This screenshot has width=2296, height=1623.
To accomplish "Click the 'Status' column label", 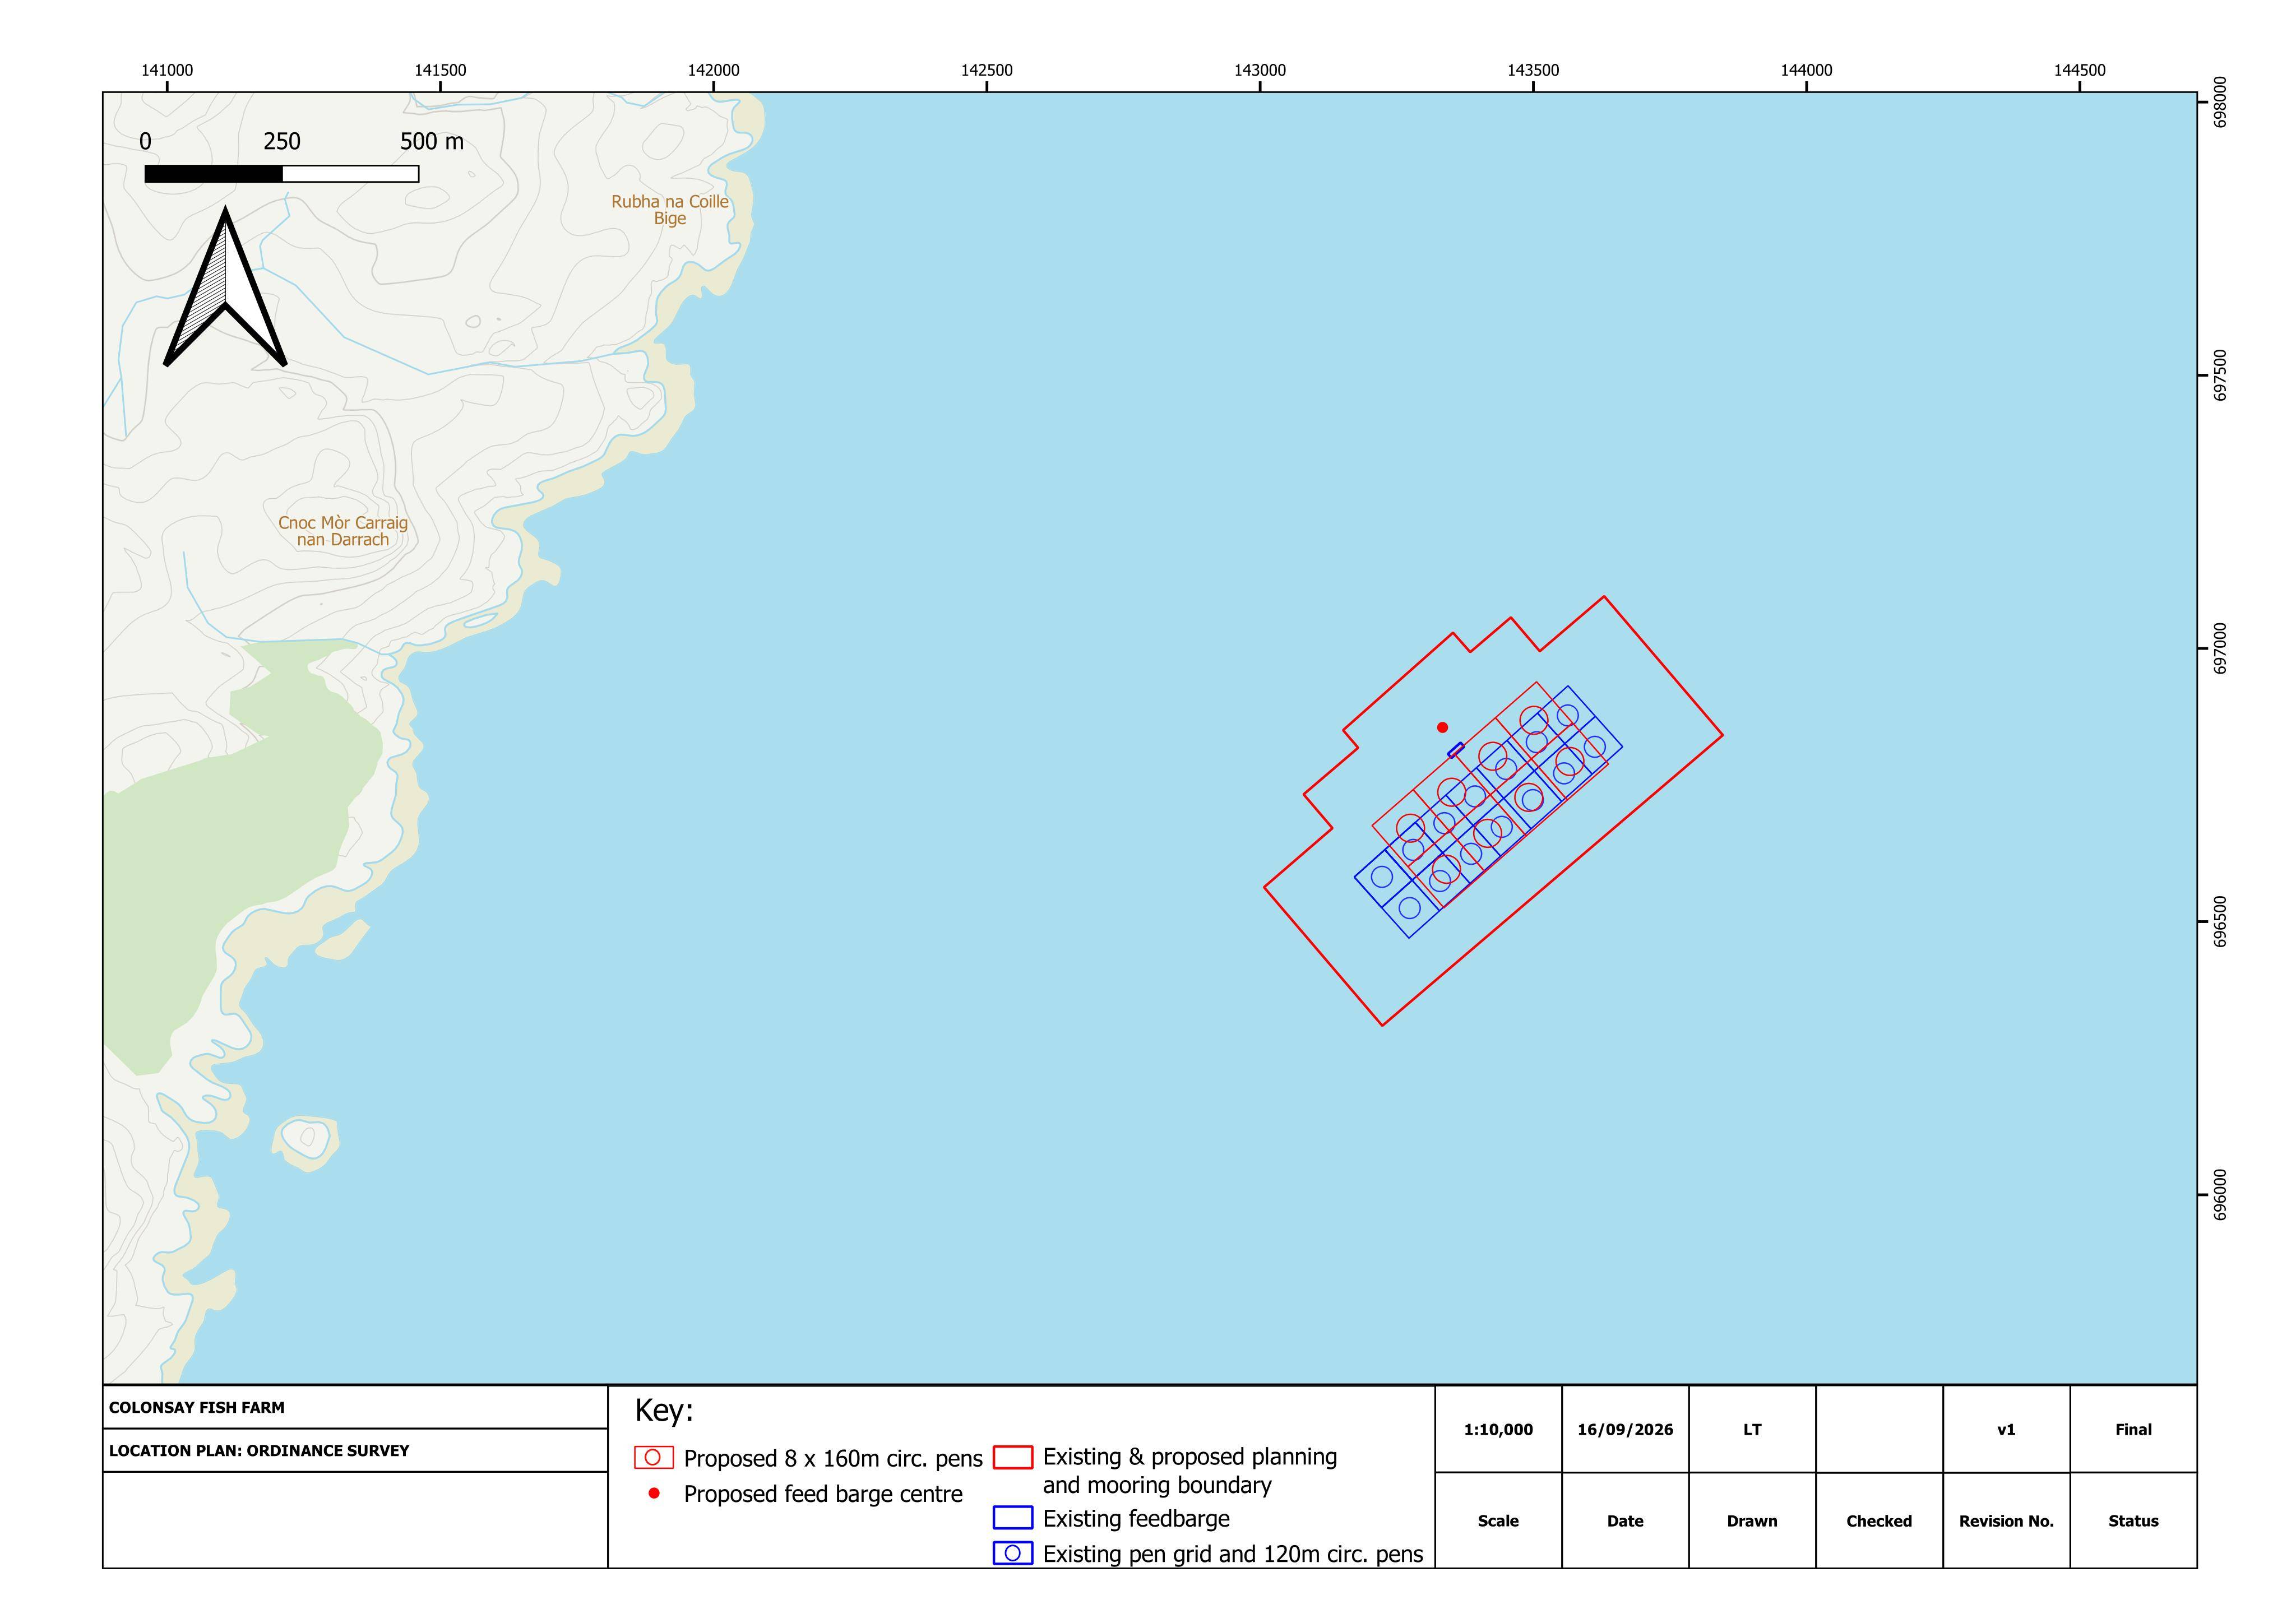I will coord(2133,1521).
